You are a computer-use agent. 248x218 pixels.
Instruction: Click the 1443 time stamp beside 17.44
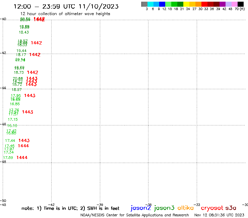[x=24, y=141]
